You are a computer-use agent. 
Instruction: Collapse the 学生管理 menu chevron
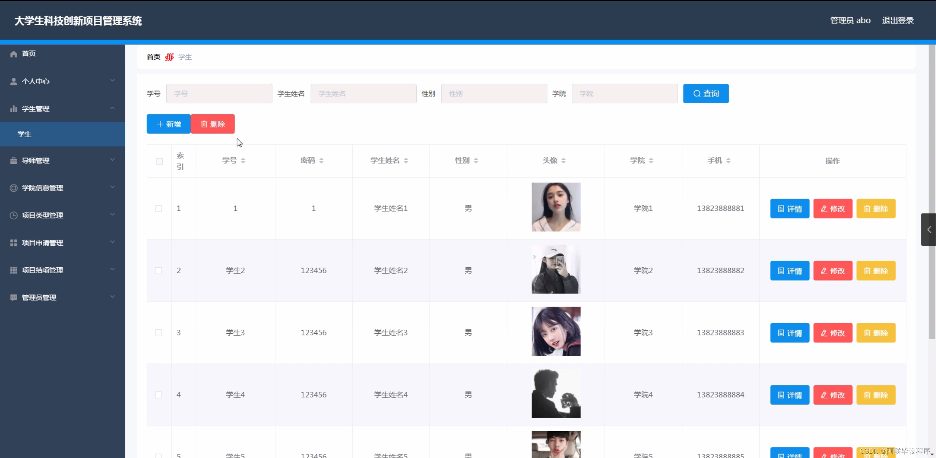coord(113,108)
